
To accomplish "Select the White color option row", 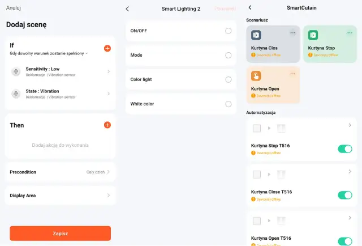I will tap(181, 104).
